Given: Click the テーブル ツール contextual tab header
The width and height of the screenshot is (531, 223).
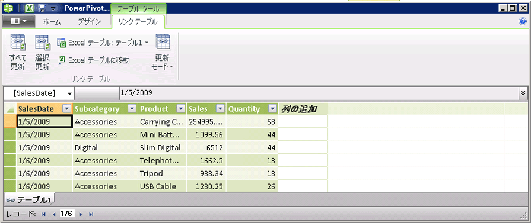Looking at the screenshot, I should coord(138,8).
